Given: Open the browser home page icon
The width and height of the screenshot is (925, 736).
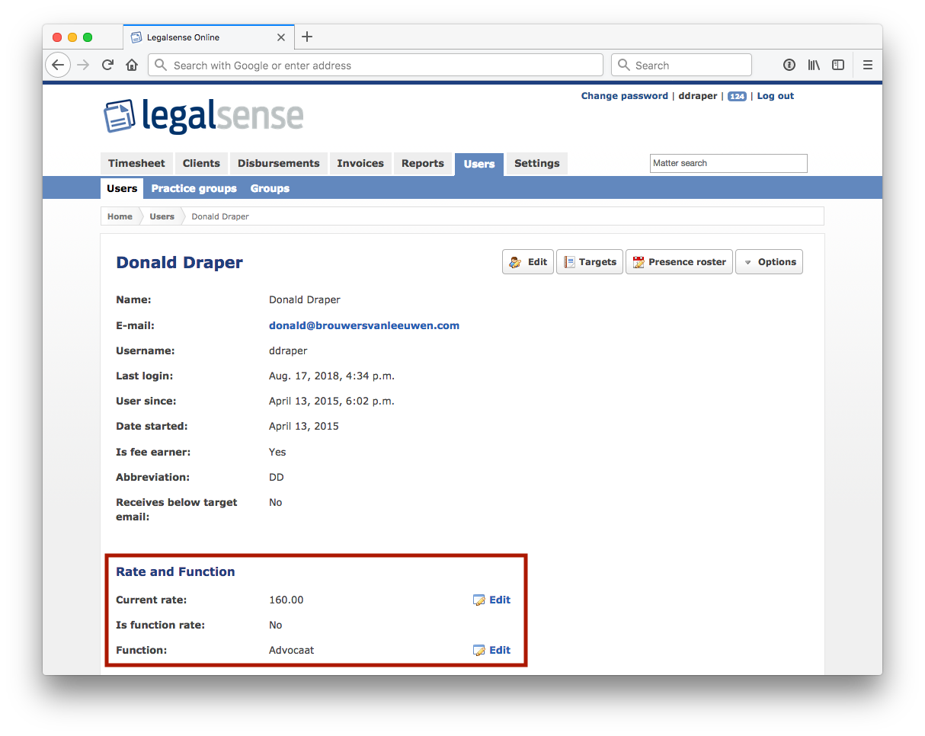Looking at the screenshot, I should click(132, 65).
